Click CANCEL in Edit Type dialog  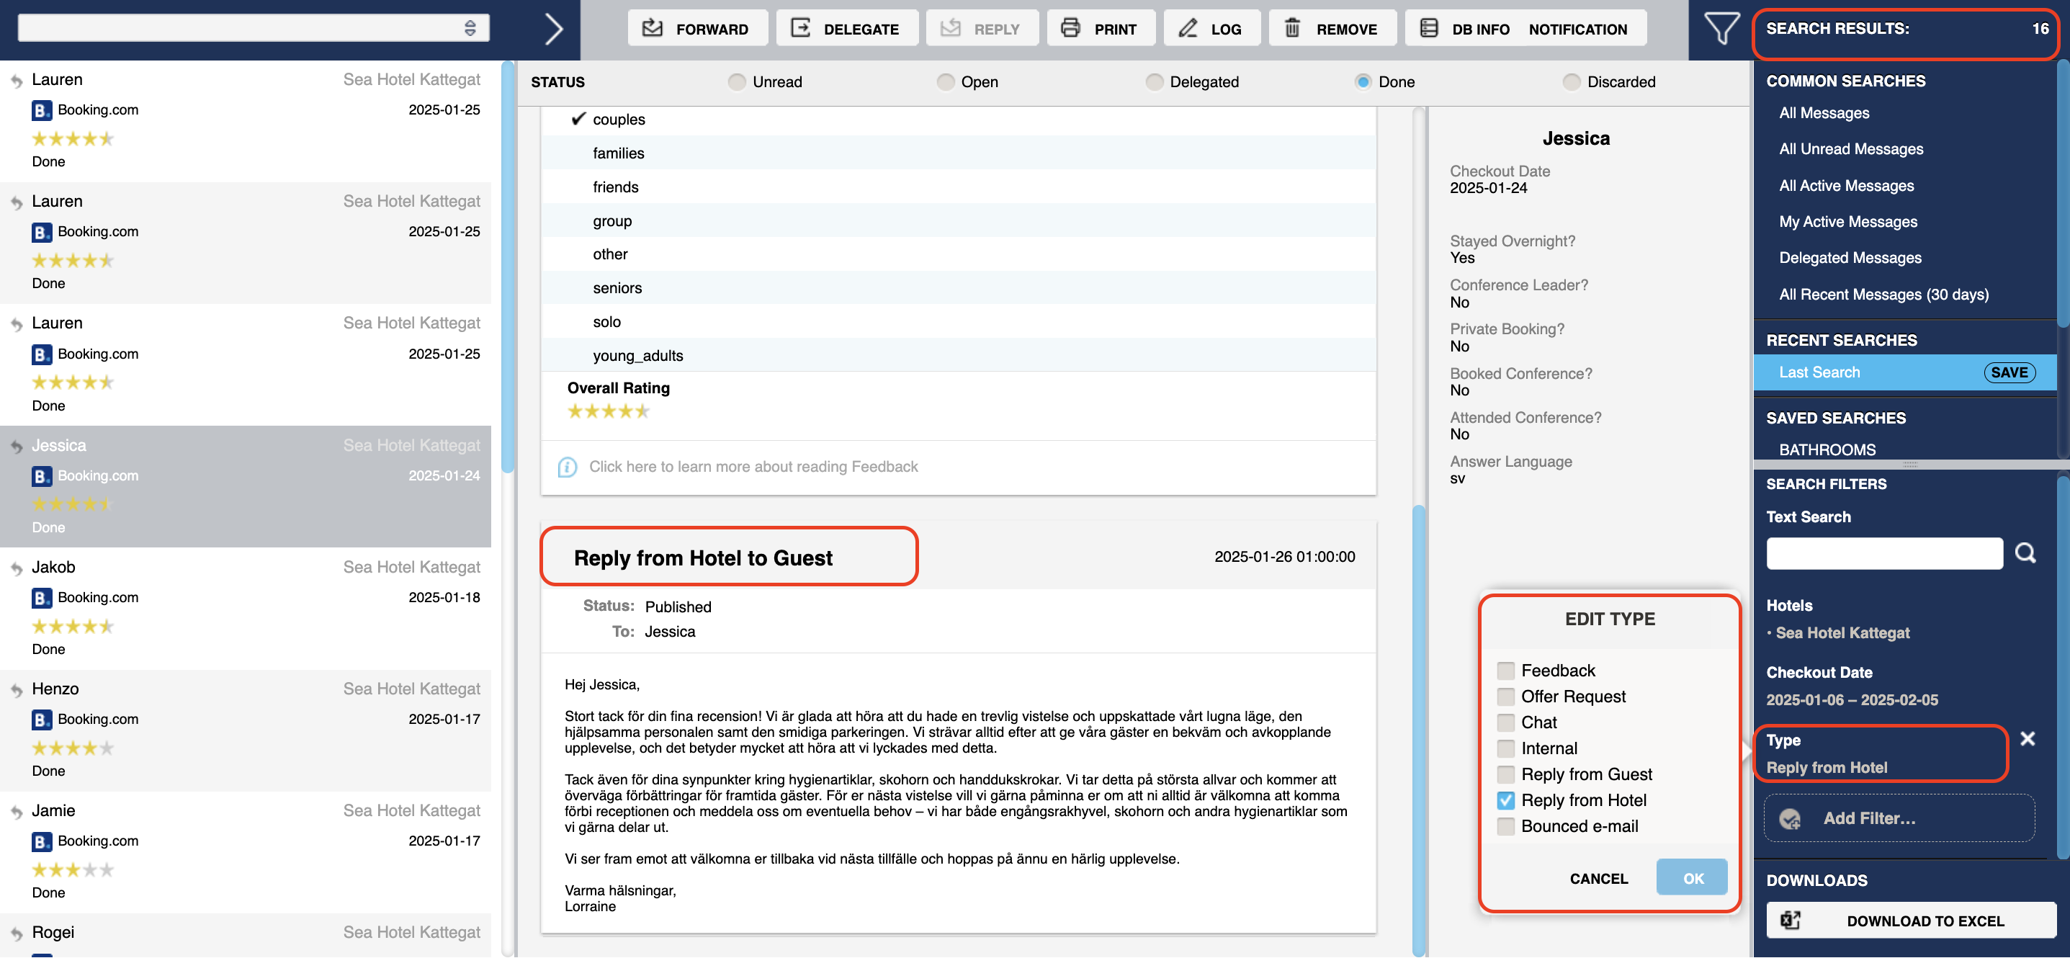1598,879
